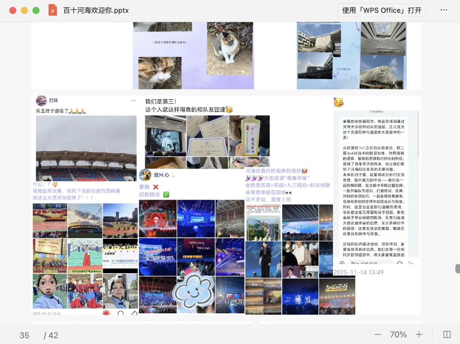Image resolution: width=460 pixels, height=344 pixels.
Task: Click the current page number 35
Action: [x=24, y=335]
